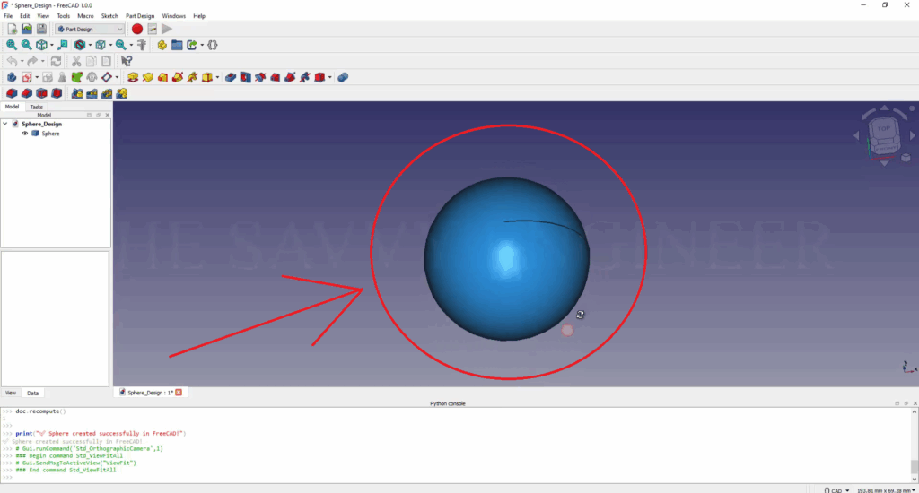Click the Refresh recompute icon
919x493 pixels.
coord(56,61)
